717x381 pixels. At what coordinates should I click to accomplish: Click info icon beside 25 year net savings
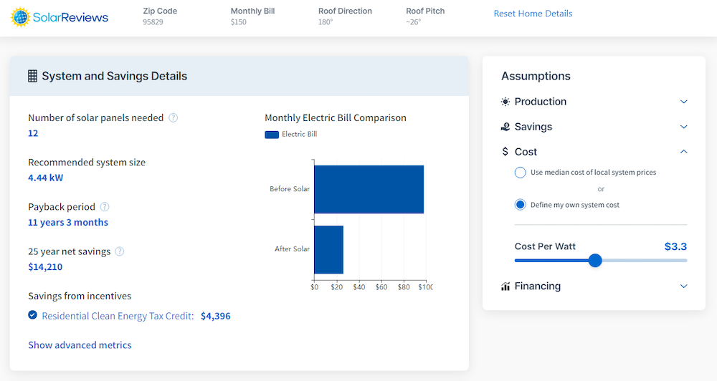pos(120,251)
